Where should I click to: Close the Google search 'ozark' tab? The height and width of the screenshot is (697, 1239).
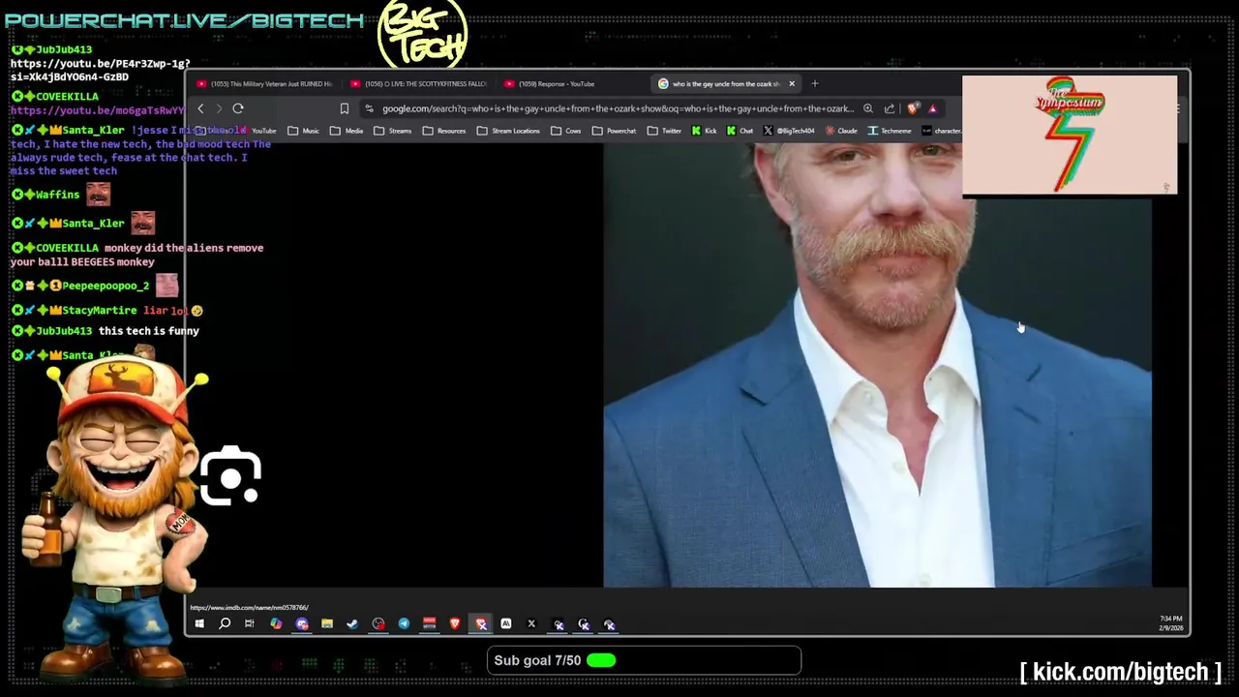(x=792, y=83)
